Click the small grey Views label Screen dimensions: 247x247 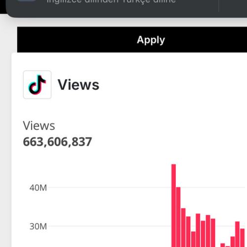coord(39,125)
